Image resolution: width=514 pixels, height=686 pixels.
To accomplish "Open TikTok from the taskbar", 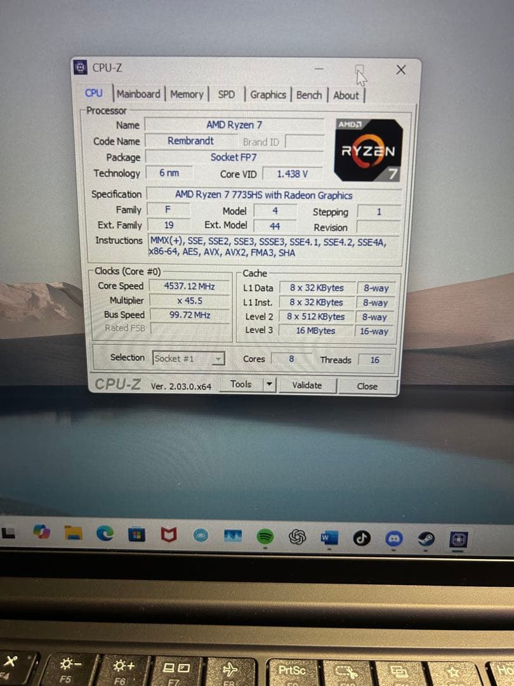I will point(362,537).
